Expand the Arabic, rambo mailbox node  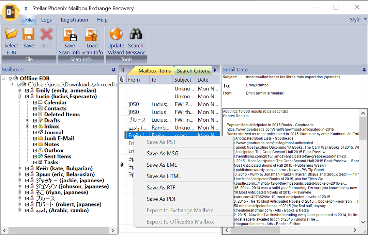pos(19,210)
